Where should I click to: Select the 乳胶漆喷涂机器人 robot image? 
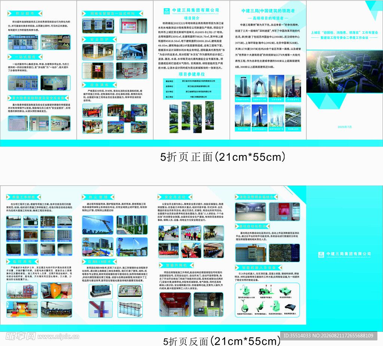click(275, 306)
